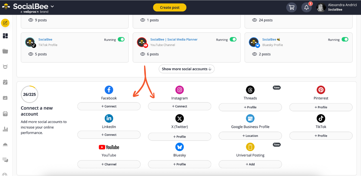
Task: Expand Show more social accounts
Action: (187, 69)
